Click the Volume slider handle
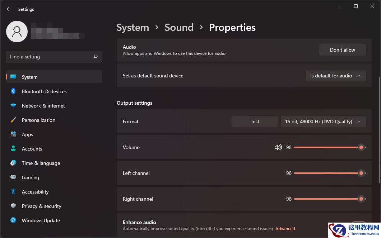The width and height of the screenshot is (381, 238). [361, 147]
